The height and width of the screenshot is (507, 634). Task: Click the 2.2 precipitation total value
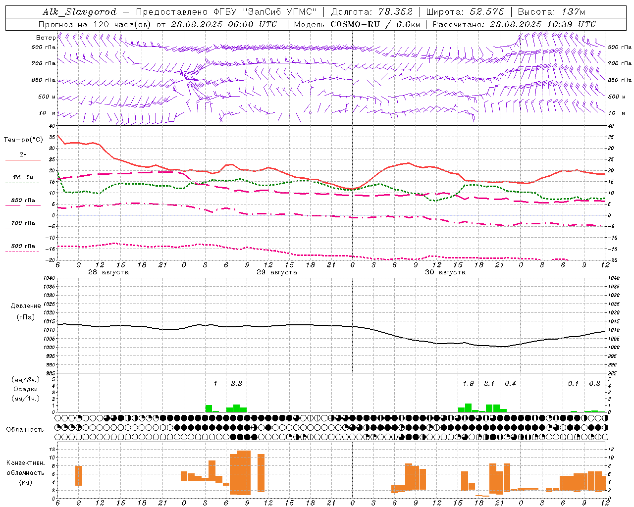(x=237, y=383)
